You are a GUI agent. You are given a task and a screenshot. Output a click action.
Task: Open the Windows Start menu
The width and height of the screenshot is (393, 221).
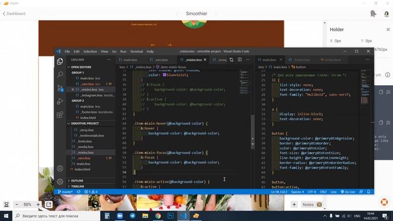[x=6, y=215]
